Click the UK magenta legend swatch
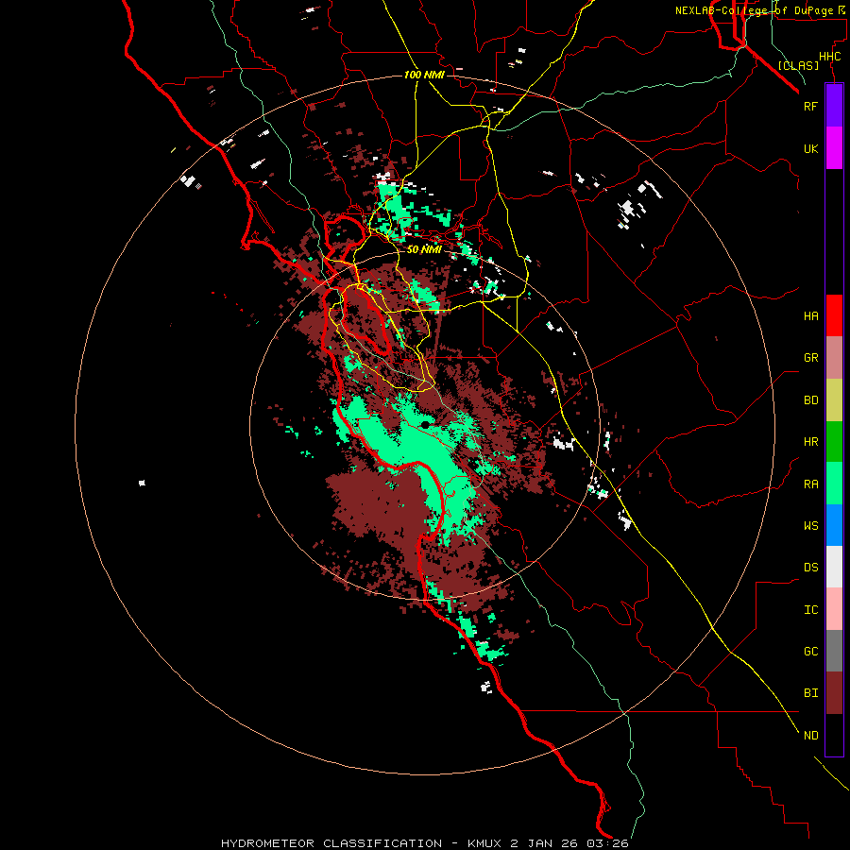Image resolution: width=850 pixels, height=850 pixels. [834, 148]
